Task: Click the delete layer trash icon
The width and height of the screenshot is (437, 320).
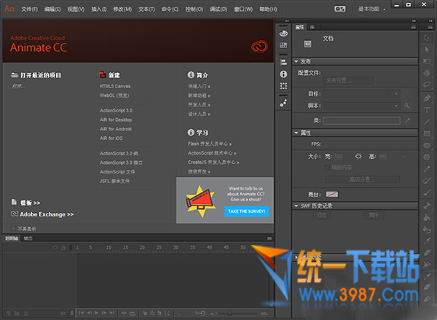Action: [x=25, y=313]
